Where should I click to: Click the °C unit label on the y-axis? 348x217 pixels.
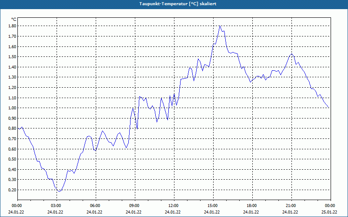pos(14,20)
